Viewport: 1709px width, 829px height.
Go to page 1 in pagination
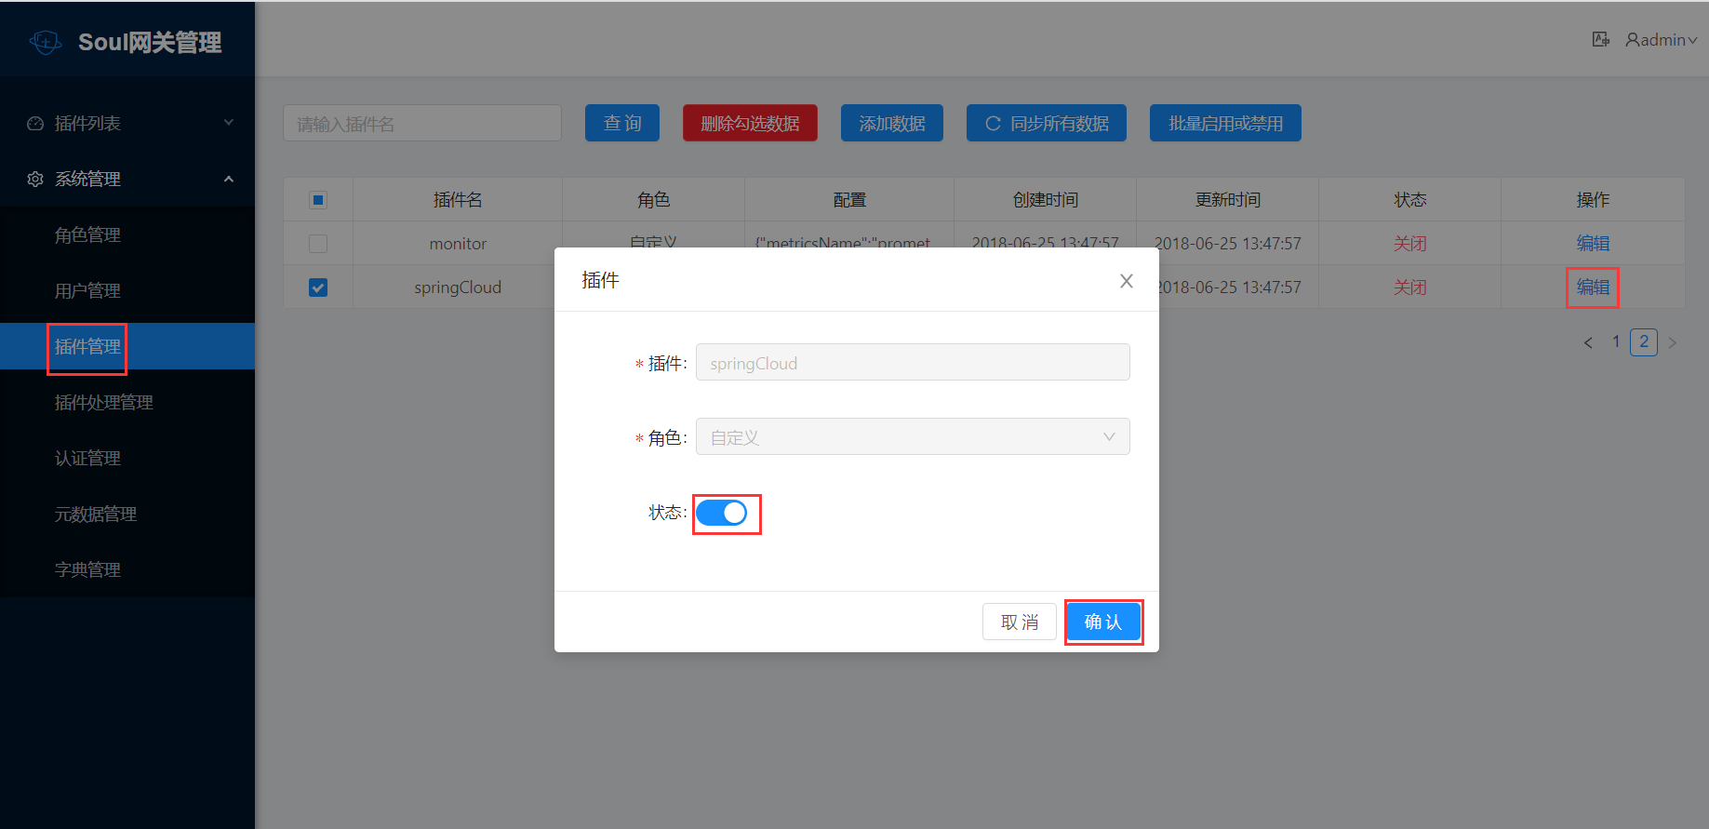point(1616,341)
